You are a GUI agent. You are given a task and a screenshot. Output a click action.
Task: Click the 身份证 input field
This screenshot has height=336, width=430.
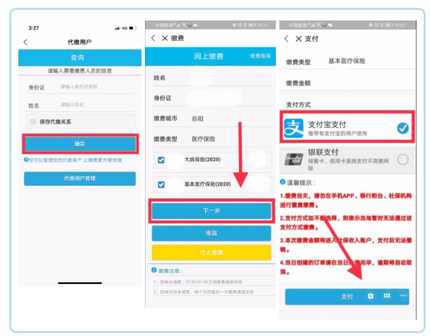[92, 87]
